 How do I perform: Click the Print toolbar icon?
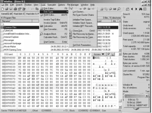15,9
